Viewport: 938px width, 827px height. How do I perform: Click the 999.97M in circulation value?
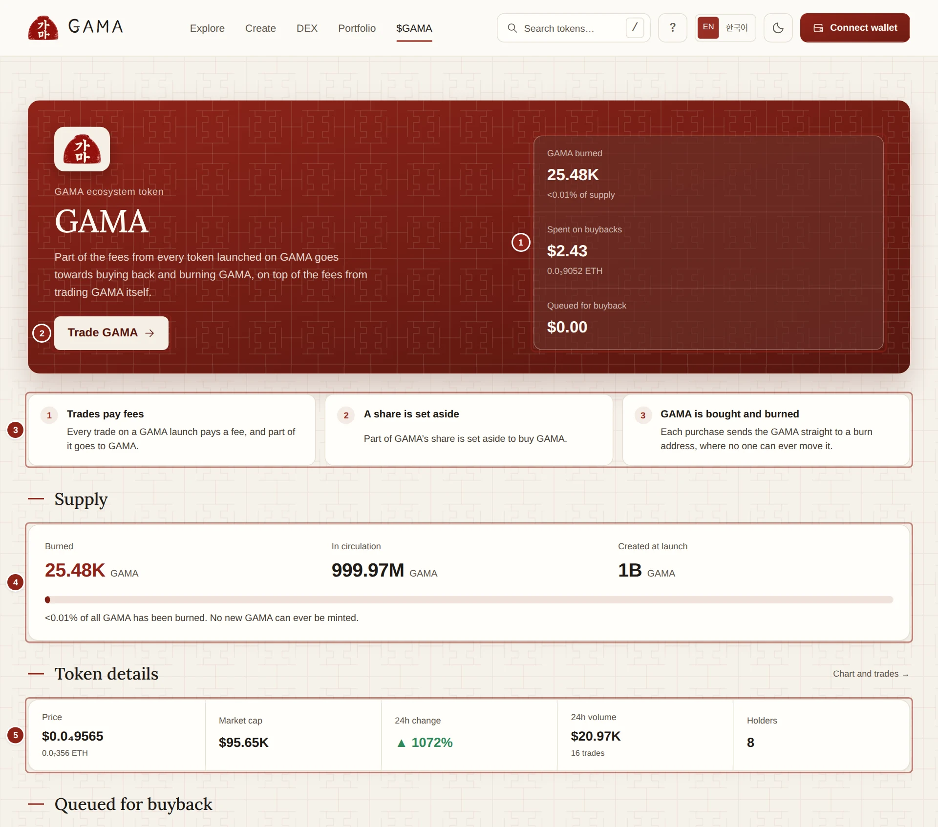[x=368, y=570]
